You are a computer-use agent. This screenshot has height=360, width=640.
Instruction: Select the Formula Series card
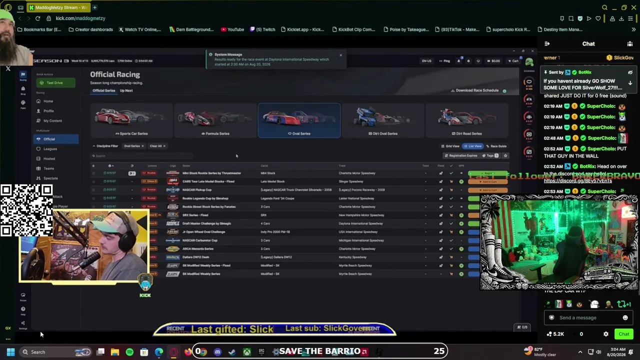[x=215, y=120]
